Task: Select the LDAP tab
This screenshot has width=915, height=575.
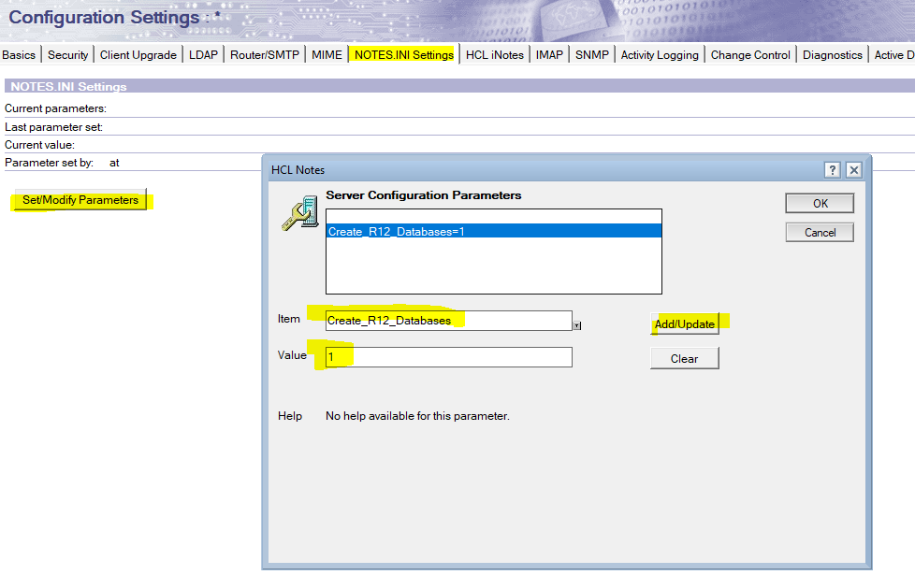Action: tap(203, 55)
